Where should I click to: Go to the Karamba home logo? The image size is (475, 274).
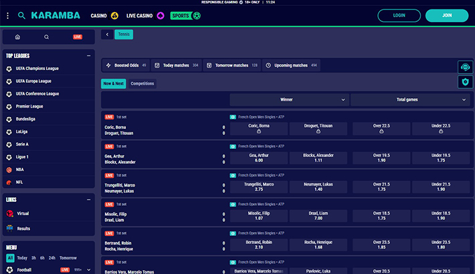coord(56,15)
